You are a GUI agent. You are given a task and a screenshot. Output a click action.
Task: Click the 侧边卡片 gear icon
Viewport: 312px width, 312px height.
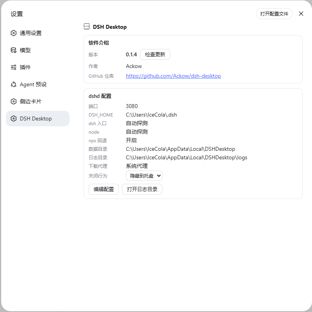pyautogui.click(x=13, y=101)
